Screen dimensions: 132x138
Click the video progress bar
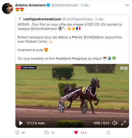coord(72,116)
